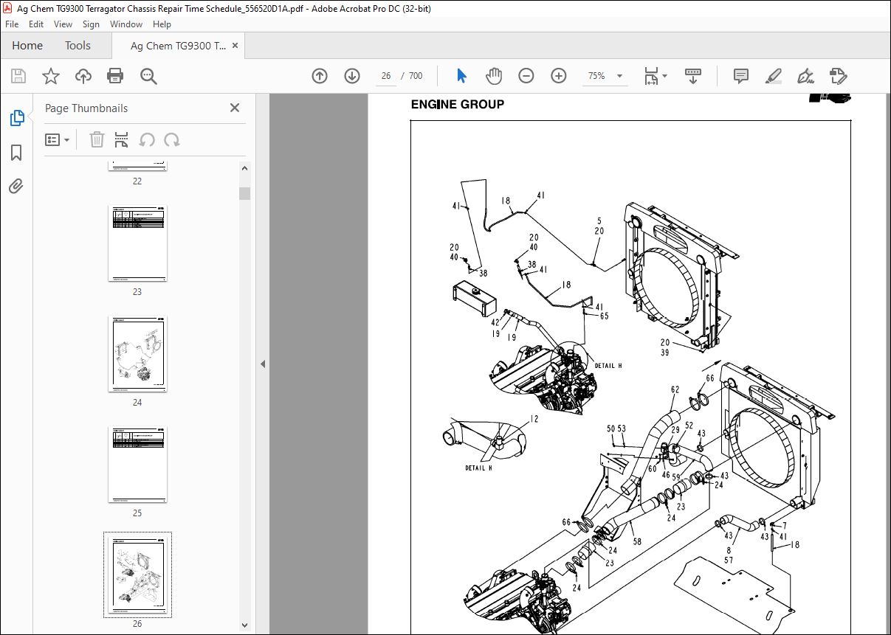Click the cloud upload icon
Image resolution: width=891 pixels, height=635 pixels.
(x=83, y=76)
